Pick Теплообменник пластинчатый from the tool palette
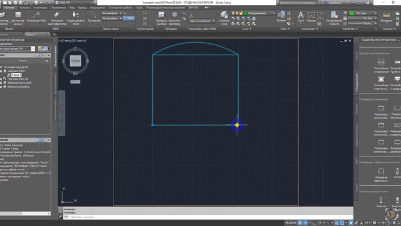This screenshot has width=401, height=226. pos(381,83)
